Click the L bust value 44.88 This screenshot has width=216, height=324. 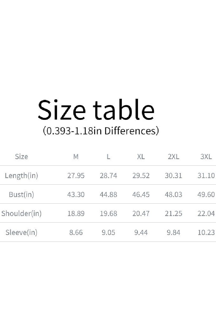108,195
